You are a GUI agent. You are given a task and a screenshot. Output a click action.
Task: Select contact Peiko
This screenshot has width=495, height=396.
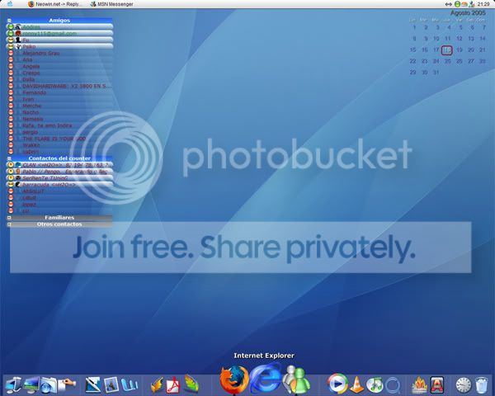point(59,46)
